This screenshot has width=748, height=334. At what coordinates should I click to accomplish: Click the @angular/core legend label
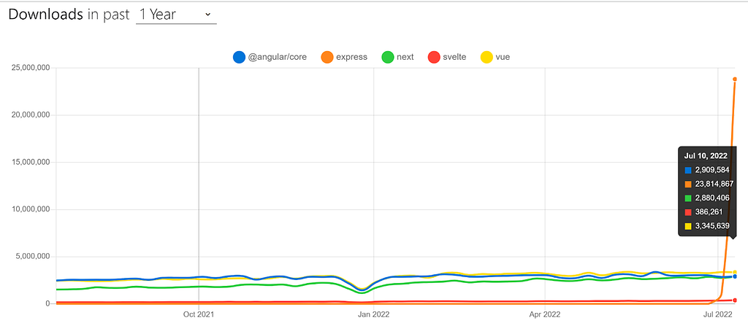point(277,57)
